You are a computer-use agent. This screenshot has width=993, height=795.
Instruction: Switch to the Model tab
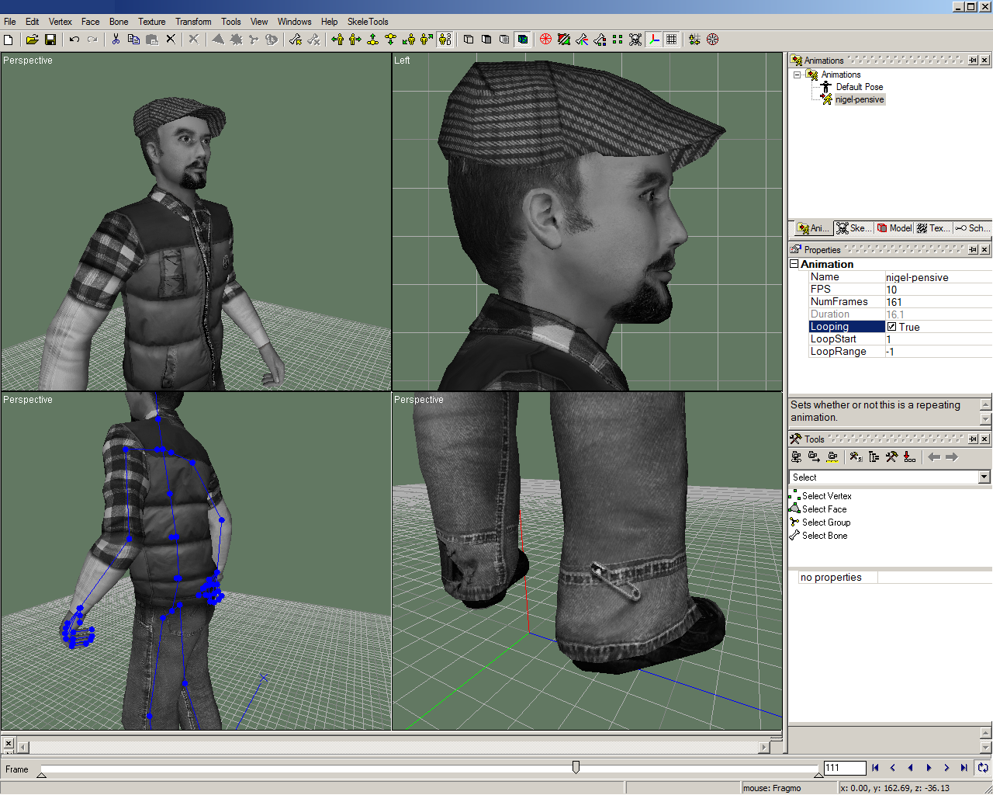pos(894,228)
